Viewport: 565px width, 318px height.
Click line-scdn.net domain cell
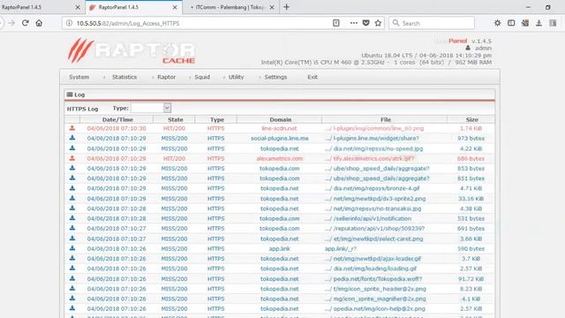(x=279, y=128)
